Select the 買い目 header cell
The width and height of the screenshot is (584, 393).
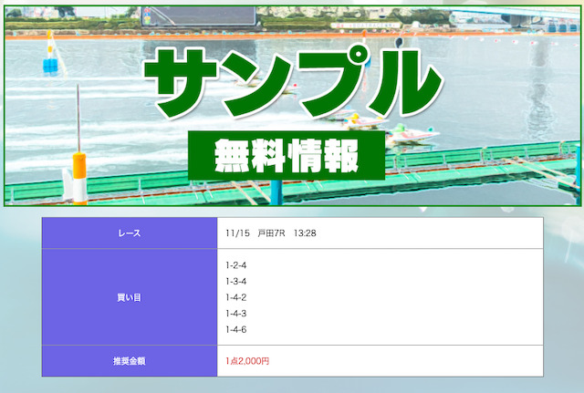coord(130,297)
